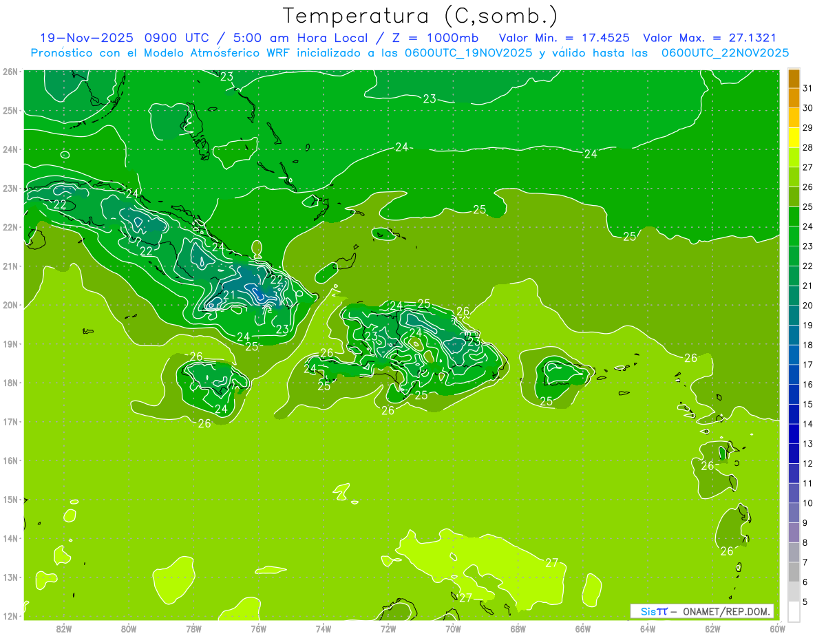The height and width of the screenshot is (638, 826).
Task: Pick the lime swatch between 27 and 28
Action: coord(794,158)
